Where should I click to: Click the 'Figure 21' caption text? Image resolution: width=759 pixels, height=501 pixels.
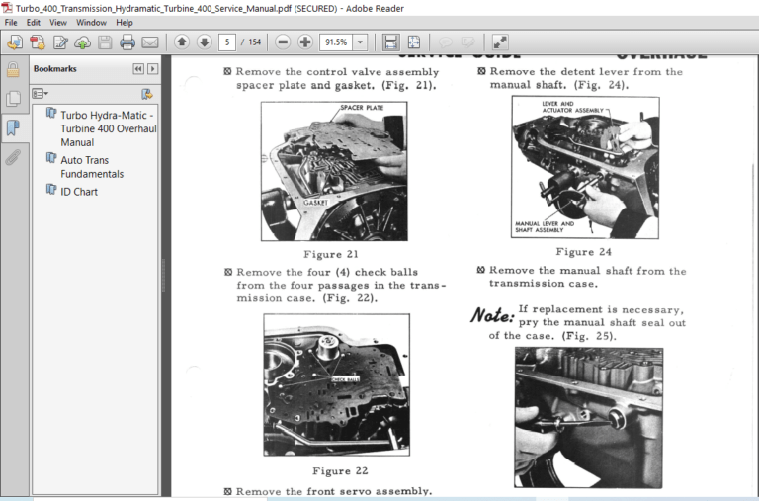pyautogui.click(x=331, y=254)
